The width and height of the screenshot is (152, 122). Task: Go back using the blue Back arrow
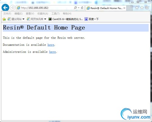point(5,8)
